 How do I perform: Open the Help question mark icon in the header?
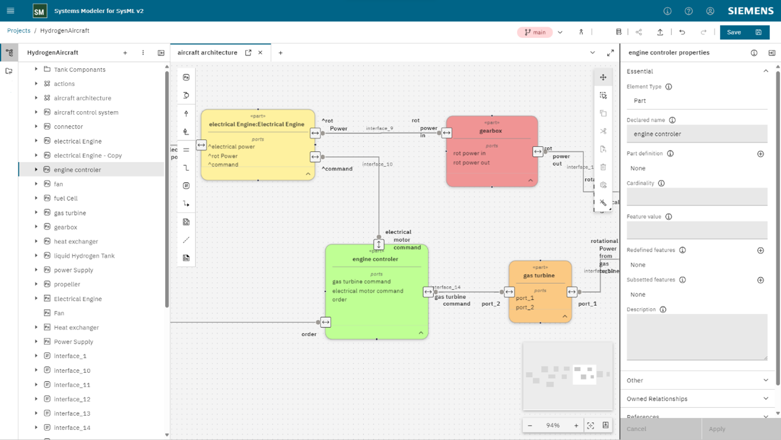(689, 11)
